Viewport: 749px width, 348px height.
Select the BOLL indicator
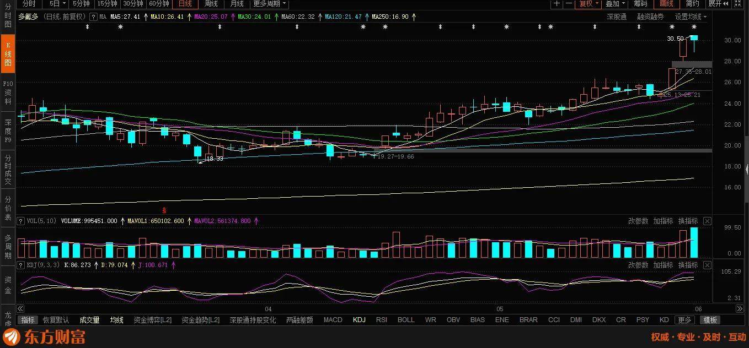(x=406, y=320)
